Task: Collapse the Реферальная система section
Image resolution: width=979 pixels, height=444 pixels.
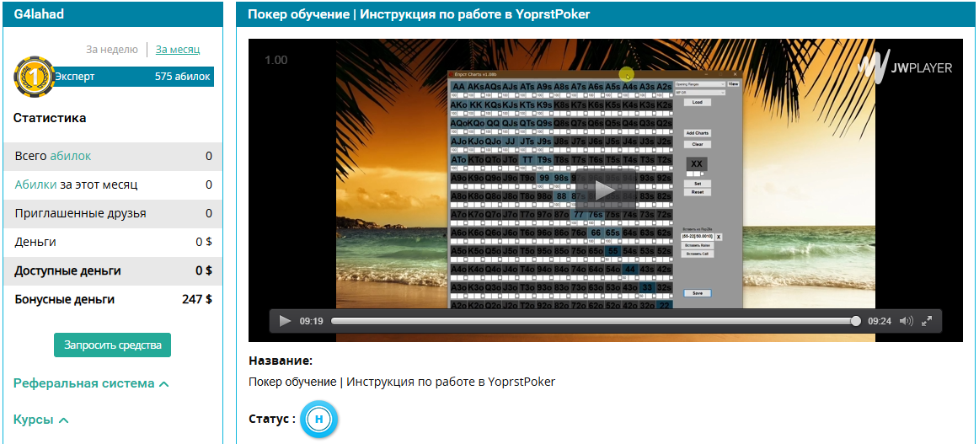Action: coord(91,383)
